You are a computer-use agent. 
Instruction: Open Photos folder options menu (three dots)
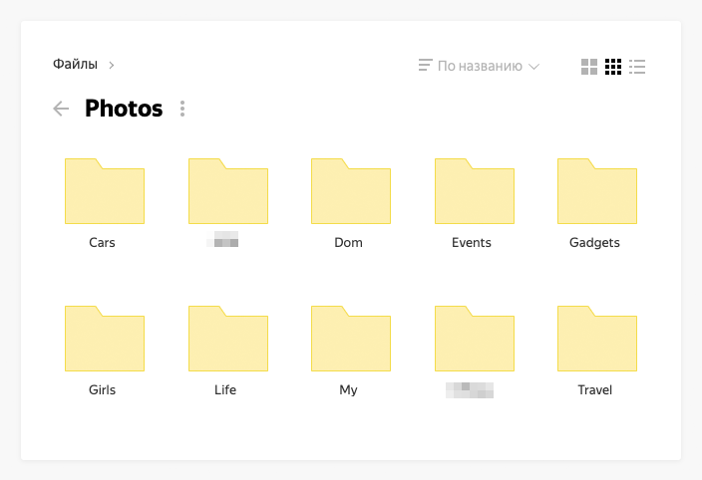182,109
